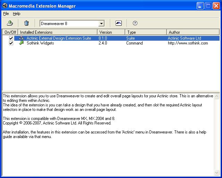This screenshot has height=178, width=222.
Task: Uncheck the Actinic External Design Extension checkbox
Action: [11, 38]
